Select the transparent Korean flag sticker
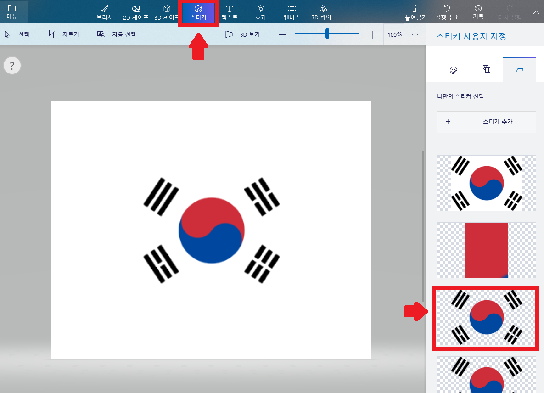The width and height of the screenshot is (544, 393). tap(486, 317)
